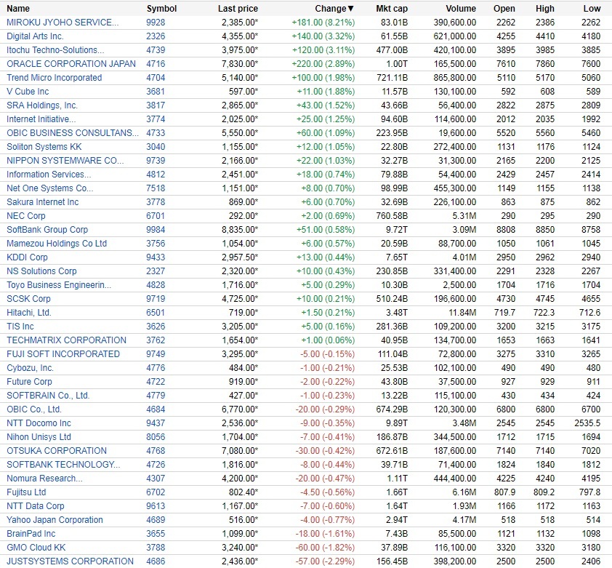Open SoftBank Group Corp link
This screenshot has height=568, width=612.
(47, 230)
